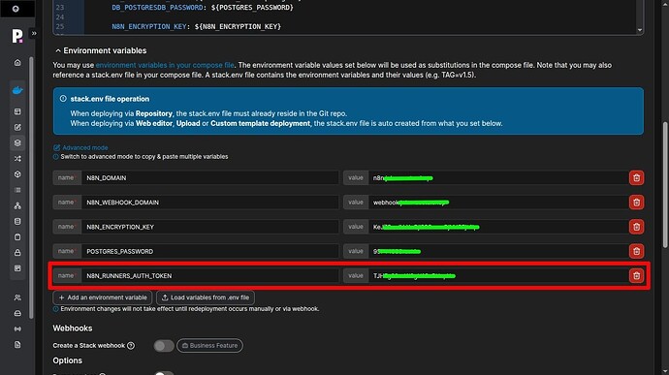
Task: Edit the N8N_RUNNERS_AUTH_TOKEN name field
Action: (210, 276)
